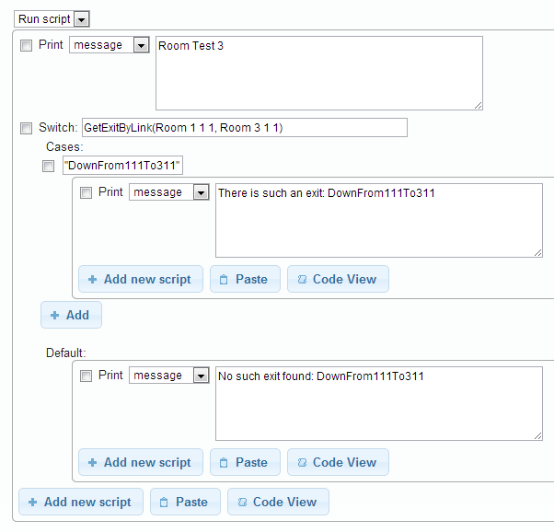554x532 pixels.
Task: Click the "There is such an exit" text area
Action: point(378,220)
